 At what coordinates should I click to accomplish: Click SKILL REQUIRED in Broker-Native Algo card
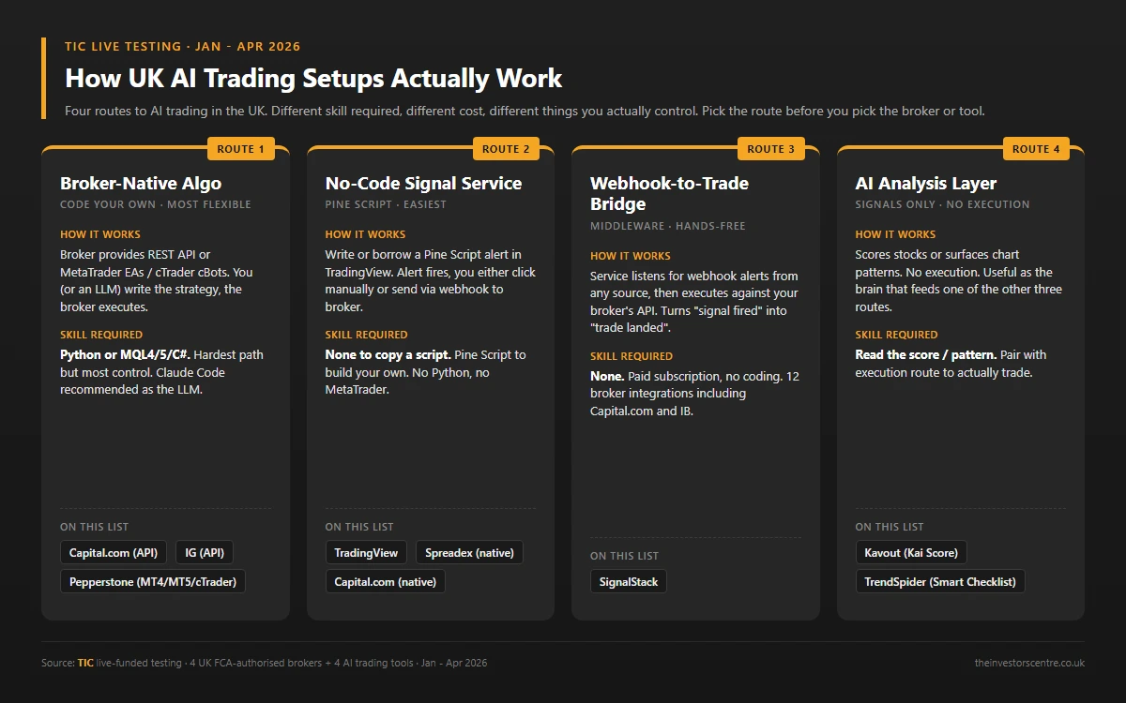coord(101,335)
